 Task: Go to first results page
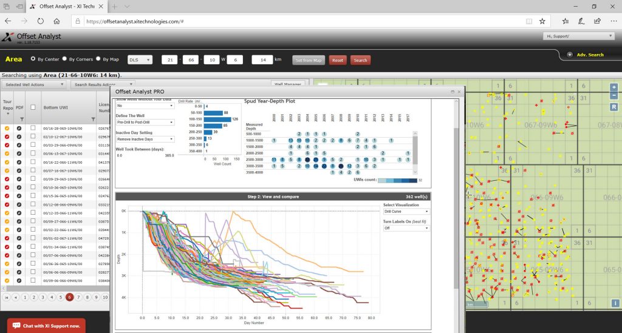7,297
